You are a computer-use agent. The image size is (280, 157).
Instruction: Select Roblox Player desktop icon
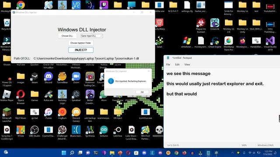coord(7,96)
